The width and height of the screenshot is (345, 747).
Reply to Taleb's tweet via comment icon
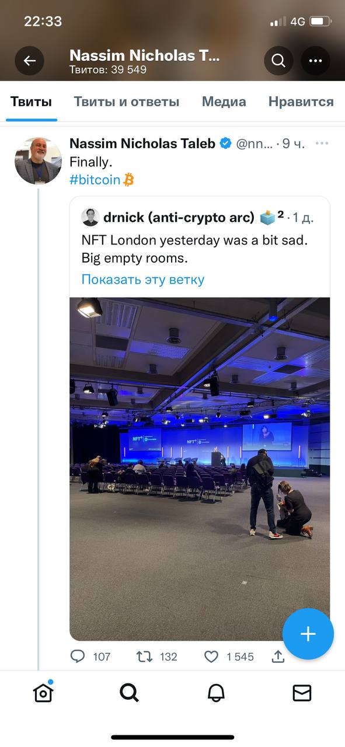pyautogui.click(x=78, y=657)
